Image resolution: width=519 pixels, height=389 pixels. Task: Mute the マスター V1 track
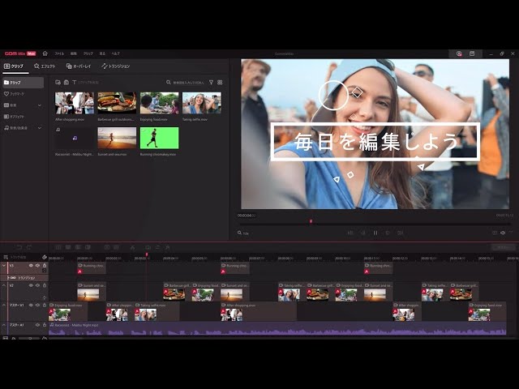pos(38,306)
